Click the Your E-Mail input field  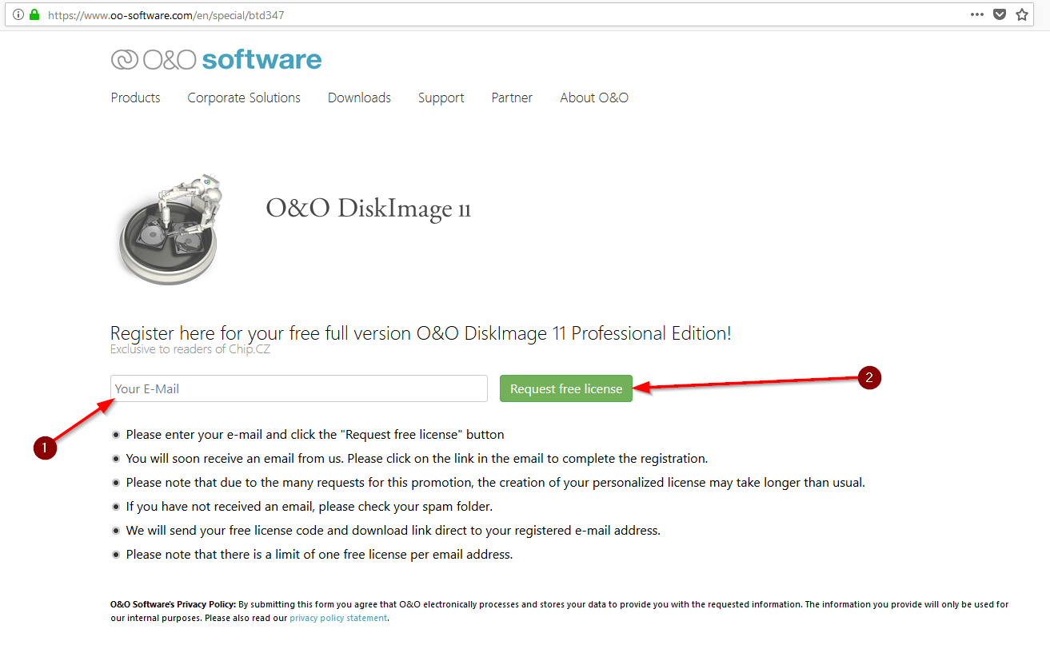[299, 388]
